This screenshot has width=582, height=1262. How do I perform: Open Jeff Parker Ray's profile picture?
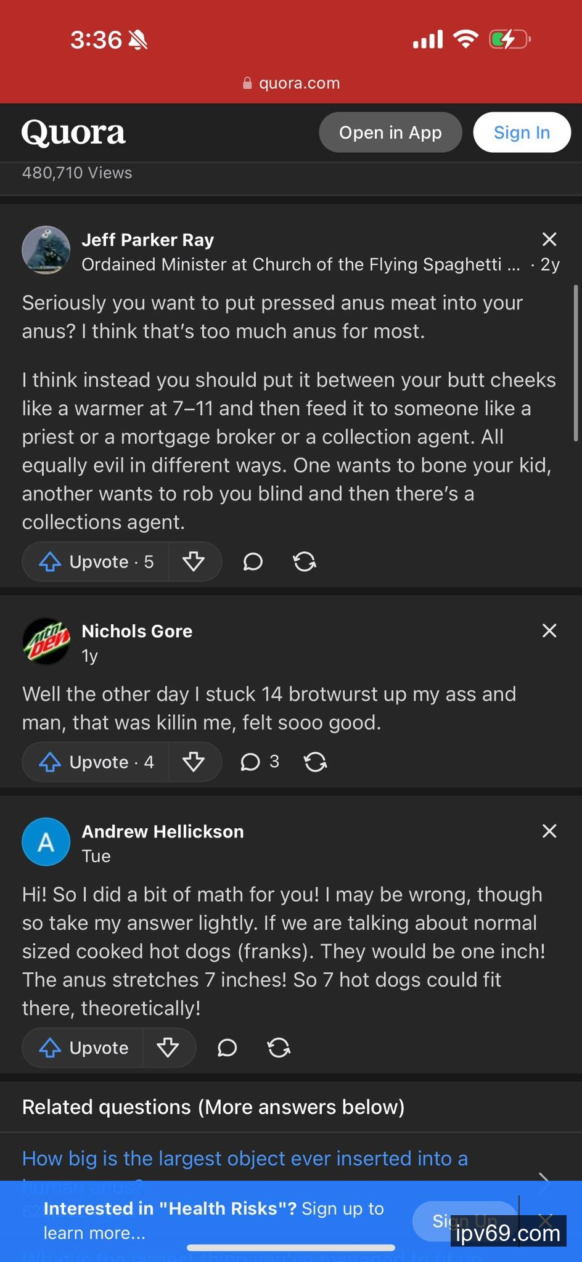(46, 250)
